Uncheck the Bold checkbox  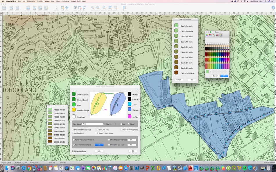coord(121,124)
